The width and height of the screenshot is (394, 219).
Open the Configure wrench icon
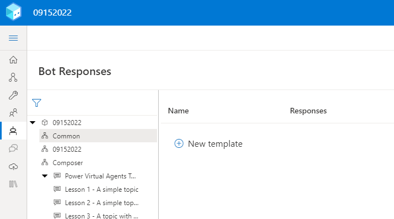tap(13, 95)
